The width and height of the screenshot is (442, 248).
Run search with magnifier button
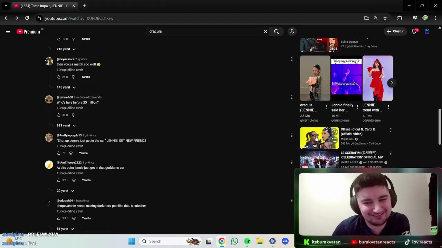pos(276,31)
